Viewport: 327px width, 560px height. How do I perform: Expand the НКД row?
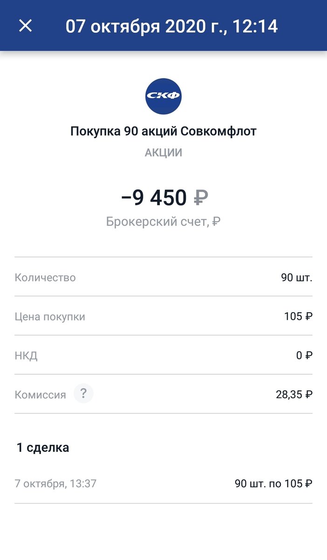pyautogui.click(x=163, y=355)
